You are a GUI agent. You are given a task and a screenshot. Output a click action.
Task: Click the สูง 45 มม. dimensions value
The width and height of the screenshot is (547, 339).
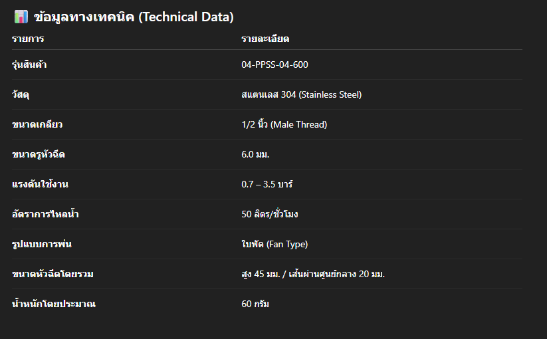313,274
